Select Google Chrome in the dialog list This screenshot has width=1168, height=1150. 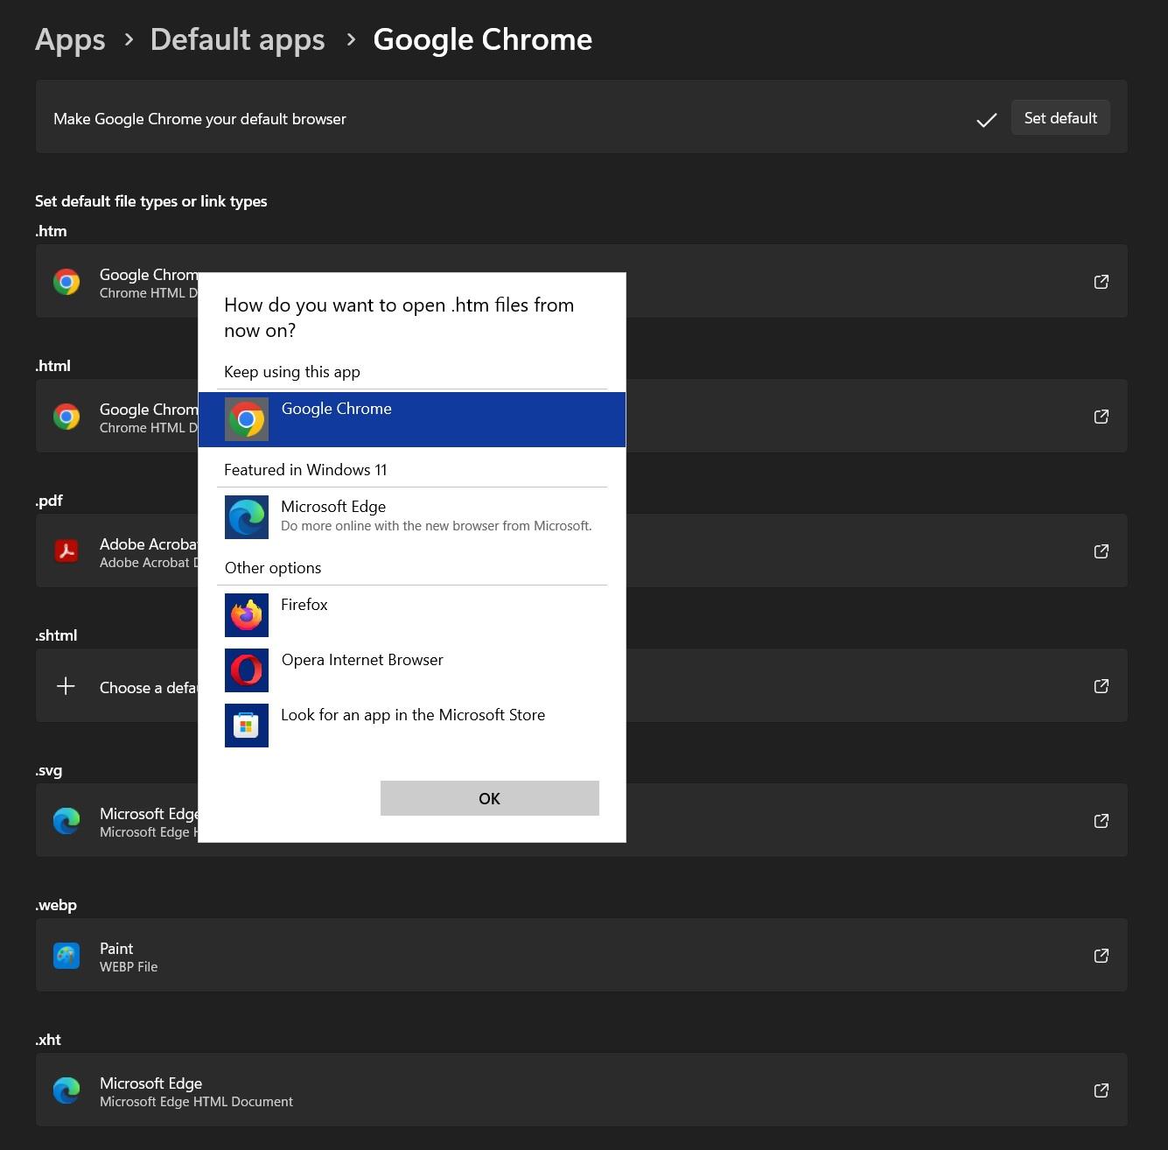pyautogui.click(x=412, y=419)
